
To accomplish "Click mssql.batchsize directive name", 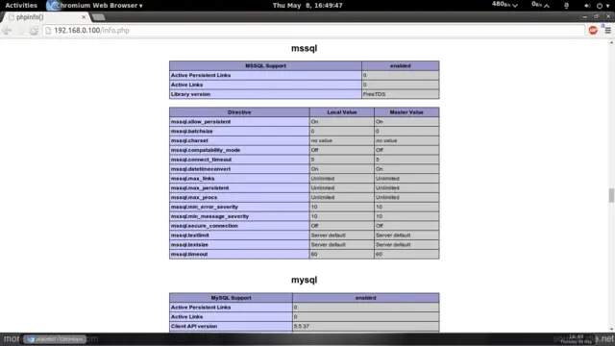I will (192, 131).
